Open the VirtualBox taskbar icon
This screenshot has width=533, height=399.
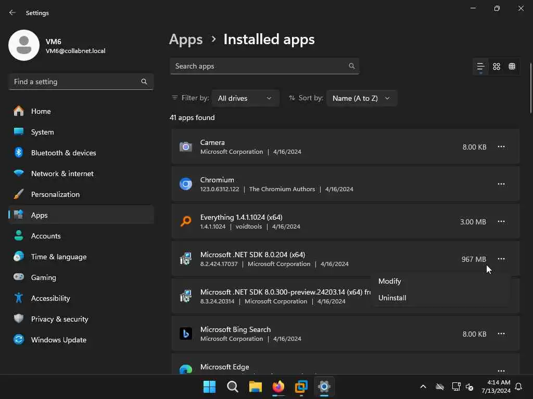301,387
